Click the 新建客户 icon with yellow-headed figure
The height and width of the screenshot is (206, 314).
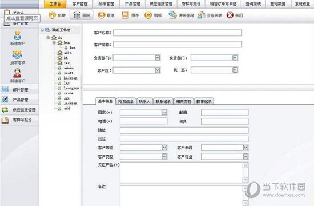pos(18,35)
